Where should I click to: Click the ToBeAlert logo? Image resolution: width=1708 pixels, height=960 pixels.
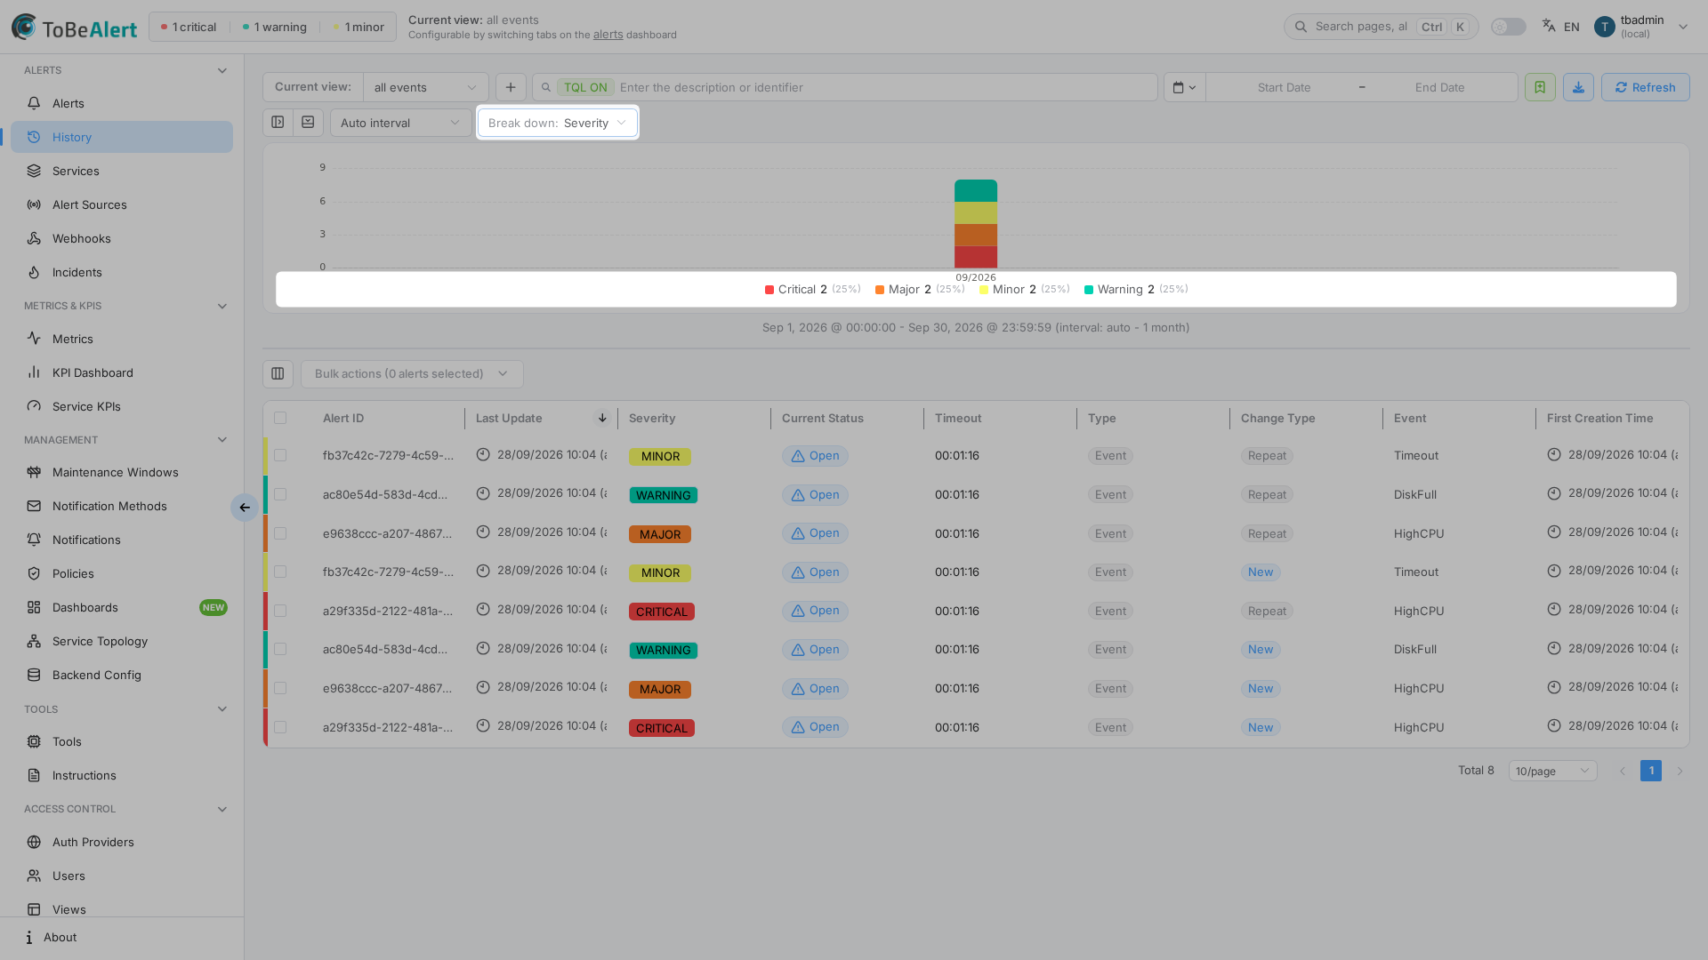75,28
